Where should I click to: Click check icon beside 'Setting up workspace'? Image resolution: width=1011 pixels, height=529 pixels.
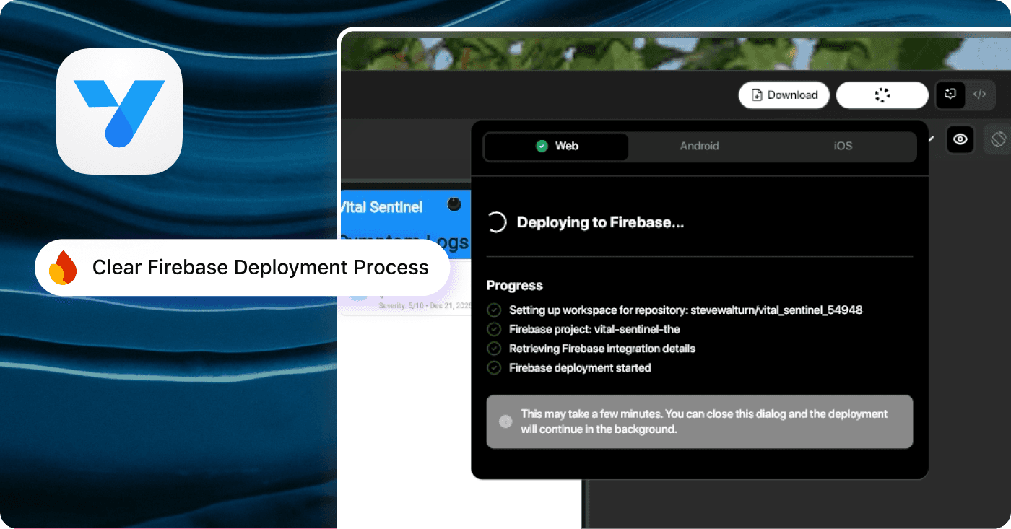[x=494, y=310]
